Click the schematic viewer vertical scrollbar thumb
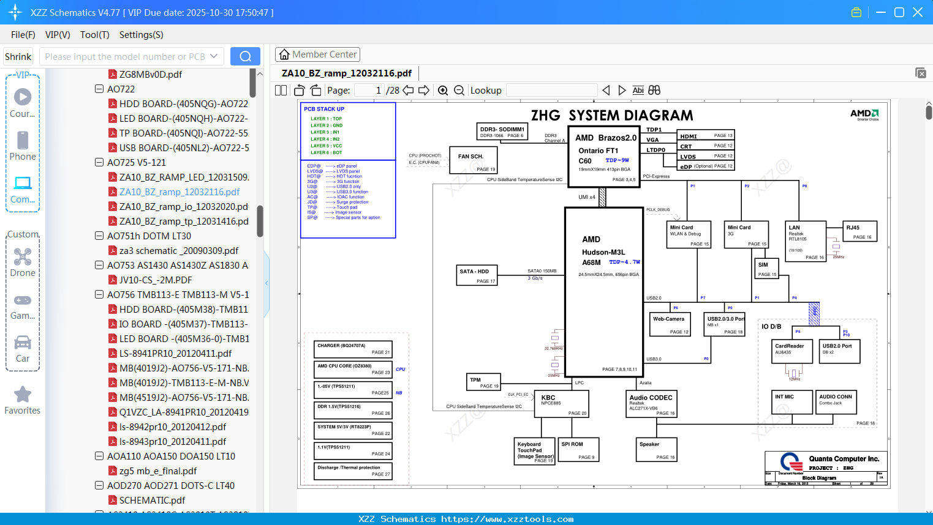Image resolution: width=933 pixels, height=525 pixels. [929, 113]
